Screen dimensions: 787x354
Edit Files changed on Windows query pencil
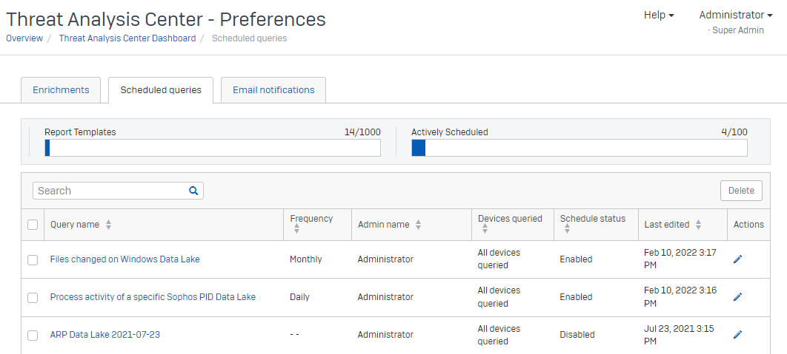[x=737, y=259]
